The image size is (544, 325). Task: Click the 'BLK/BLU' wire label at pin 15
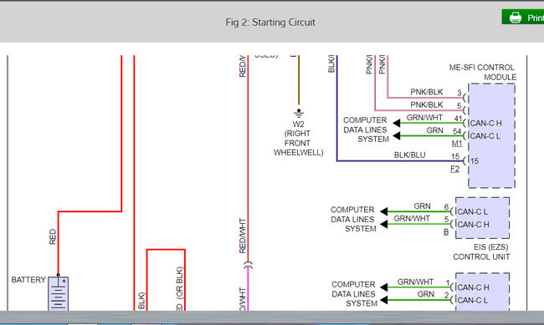(x=410, y=155)
